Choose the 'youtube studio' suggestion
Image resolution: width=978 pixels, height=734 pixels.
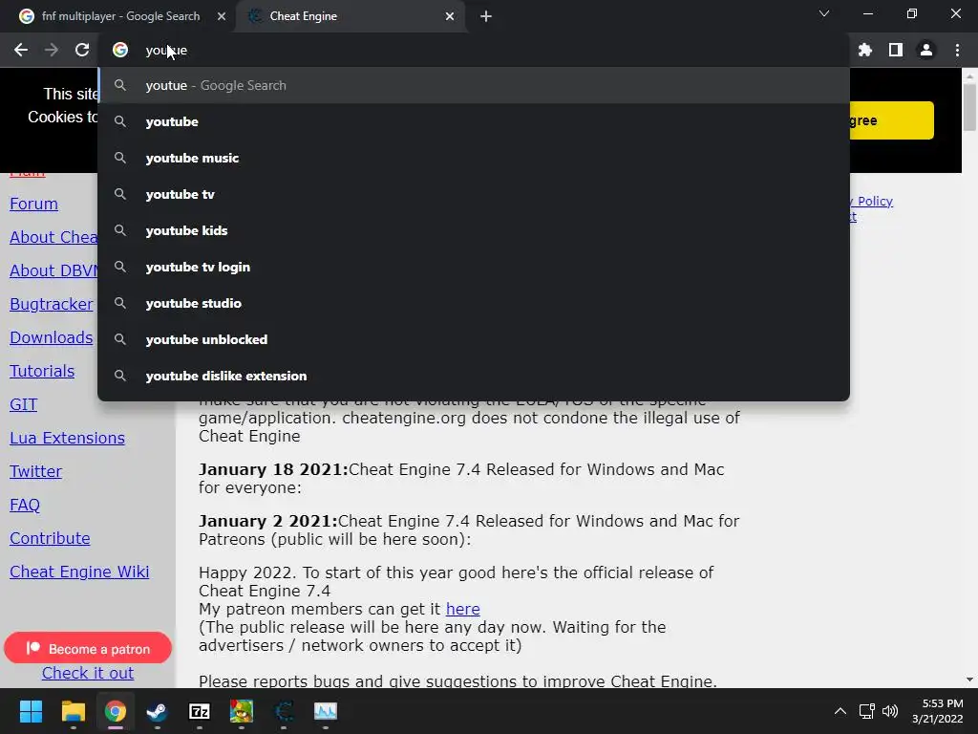[x=474, y=303]
